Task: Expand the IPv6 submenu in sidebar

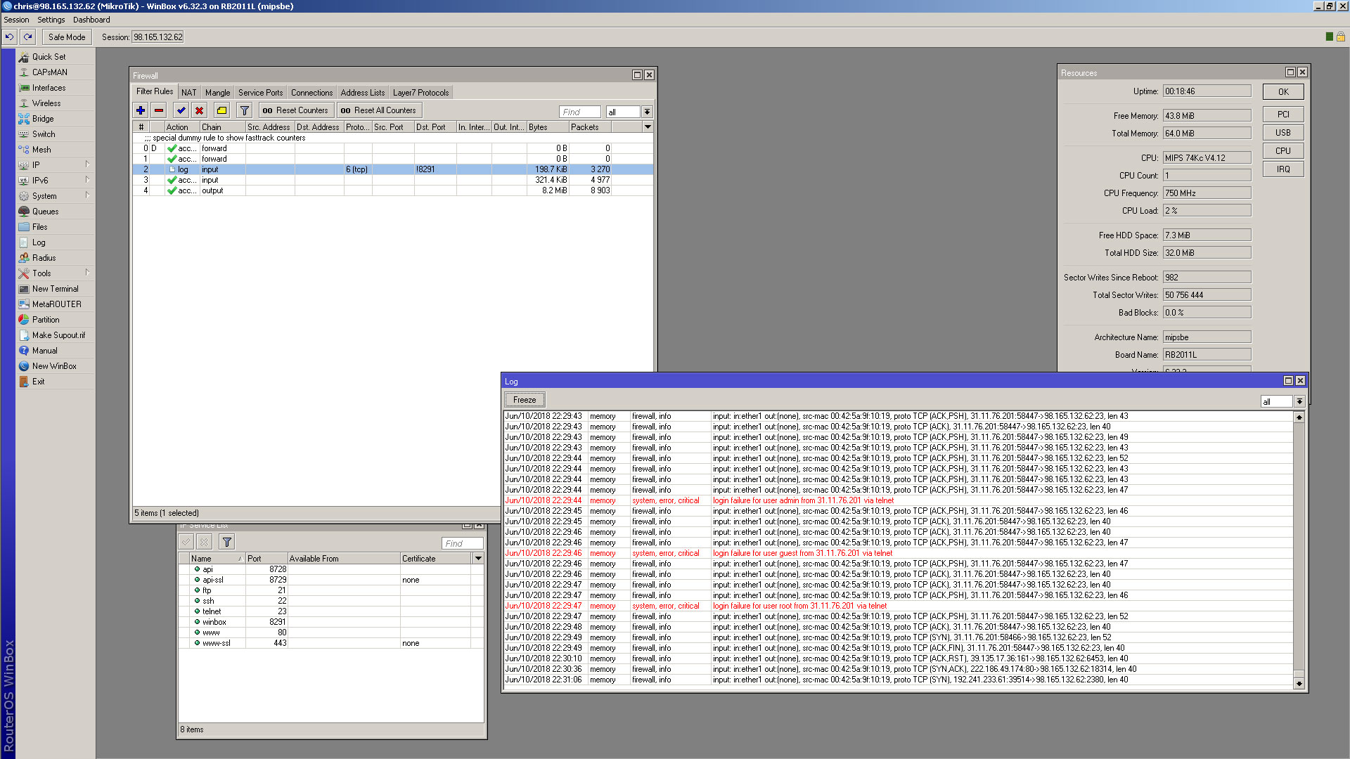Action: (55, 181)
